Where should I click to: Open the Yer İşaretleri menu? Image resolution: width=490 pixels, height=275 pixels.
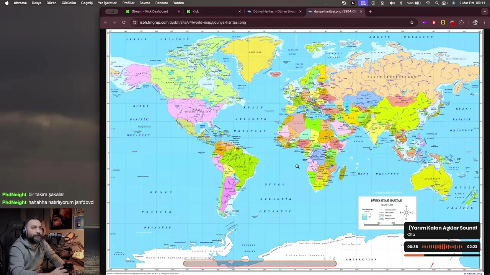click(108, 3)
